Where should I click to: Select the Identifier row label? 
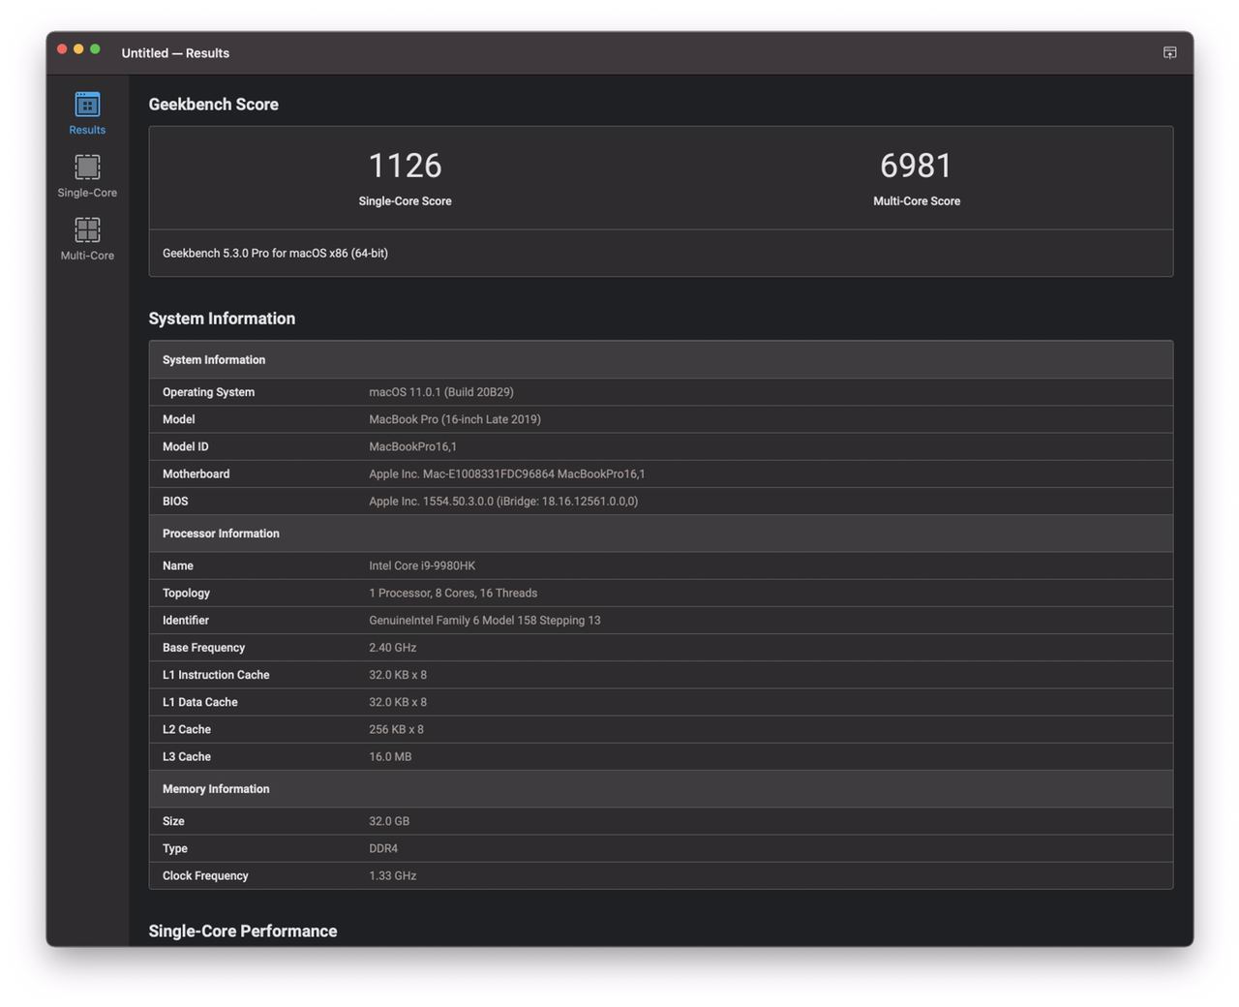click(x=186, y=620)
